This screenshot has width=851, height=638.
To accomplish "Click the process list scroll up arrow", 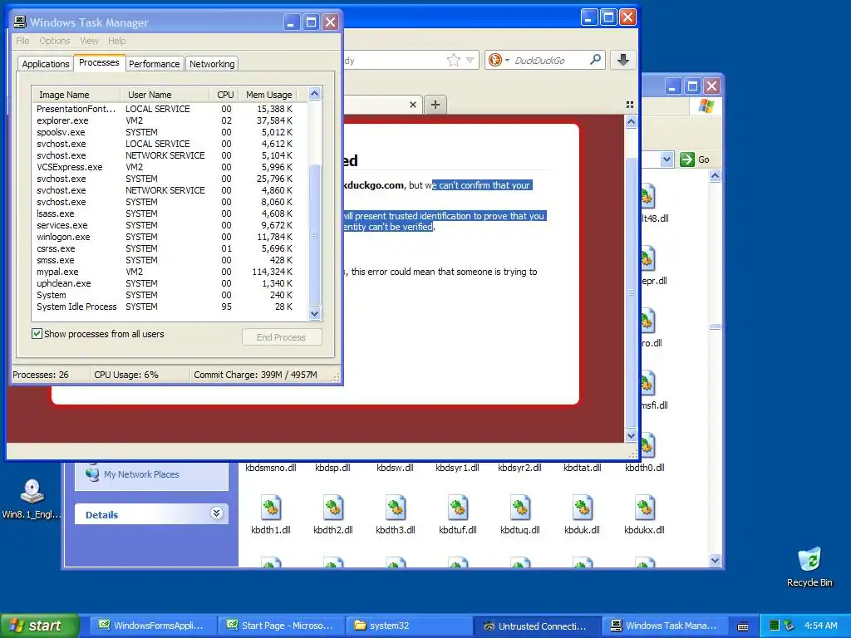I will [315, 94].
